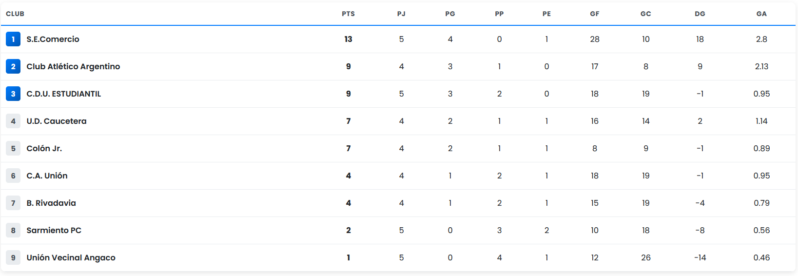
Task: Select Unión Vecinal Angaco team name
Action: (71, 257)
